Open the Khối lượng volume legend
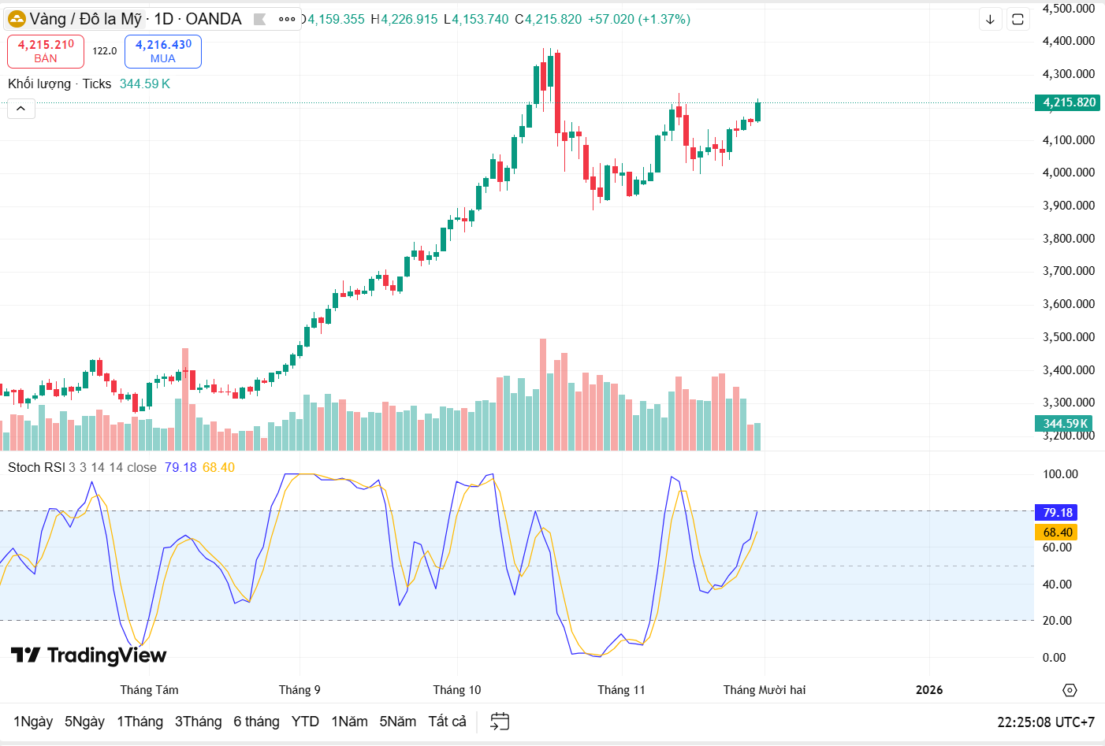The image size is (1105, 746). pos(39,84)
